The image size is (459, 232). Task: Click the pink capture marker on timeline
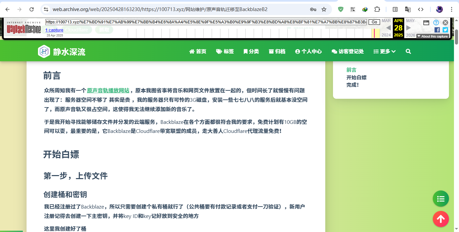374,33
